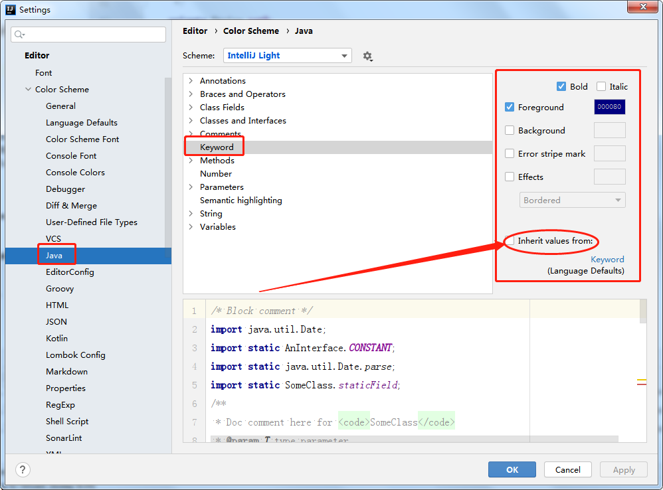This screenshot has height=490, width=663.
Task: Click the Effects color swatch
Action: pyautogui.click(x=609, y=177)
